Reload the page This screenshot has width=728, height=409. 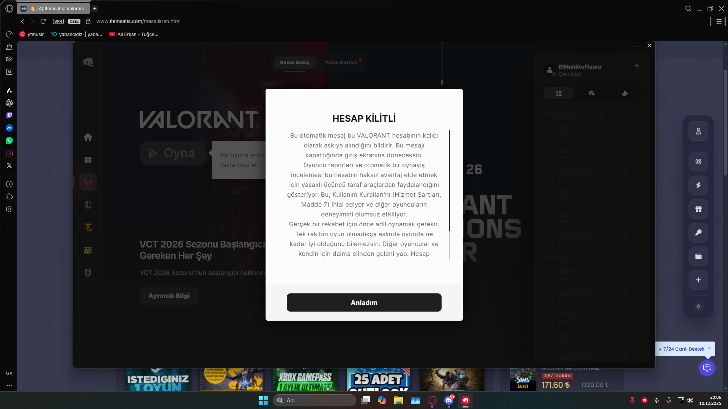point(43,21)
